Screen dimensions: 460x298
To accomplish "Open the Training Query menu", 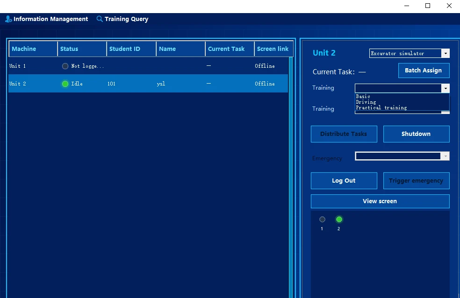I will pyautogui.click(x=122, y=19).
